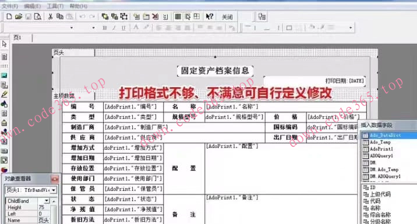
Task: Select the 国标编码 label cell
Action: pyautogui.click(x=285, y=127)
